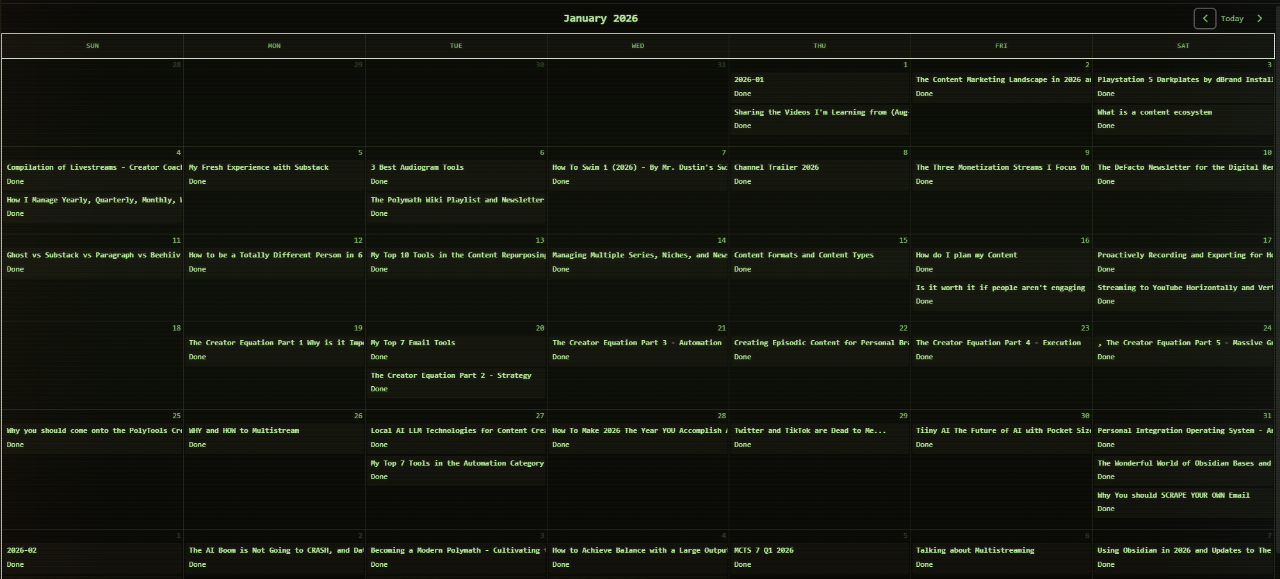The height and width of the screenshot is (579, 1280).
Task: Open 'My Top 7 Email Tools' event
Action: tap(412, 343)
